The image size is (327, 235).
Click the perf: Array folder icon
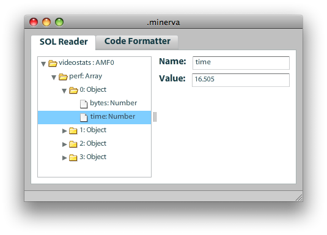[63, 76]
